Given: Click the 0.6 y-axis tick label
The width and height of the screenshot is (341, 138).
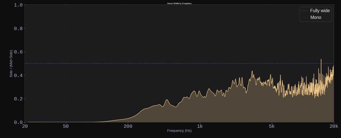Looking at the screenshot, I should (x=18, y=52).
